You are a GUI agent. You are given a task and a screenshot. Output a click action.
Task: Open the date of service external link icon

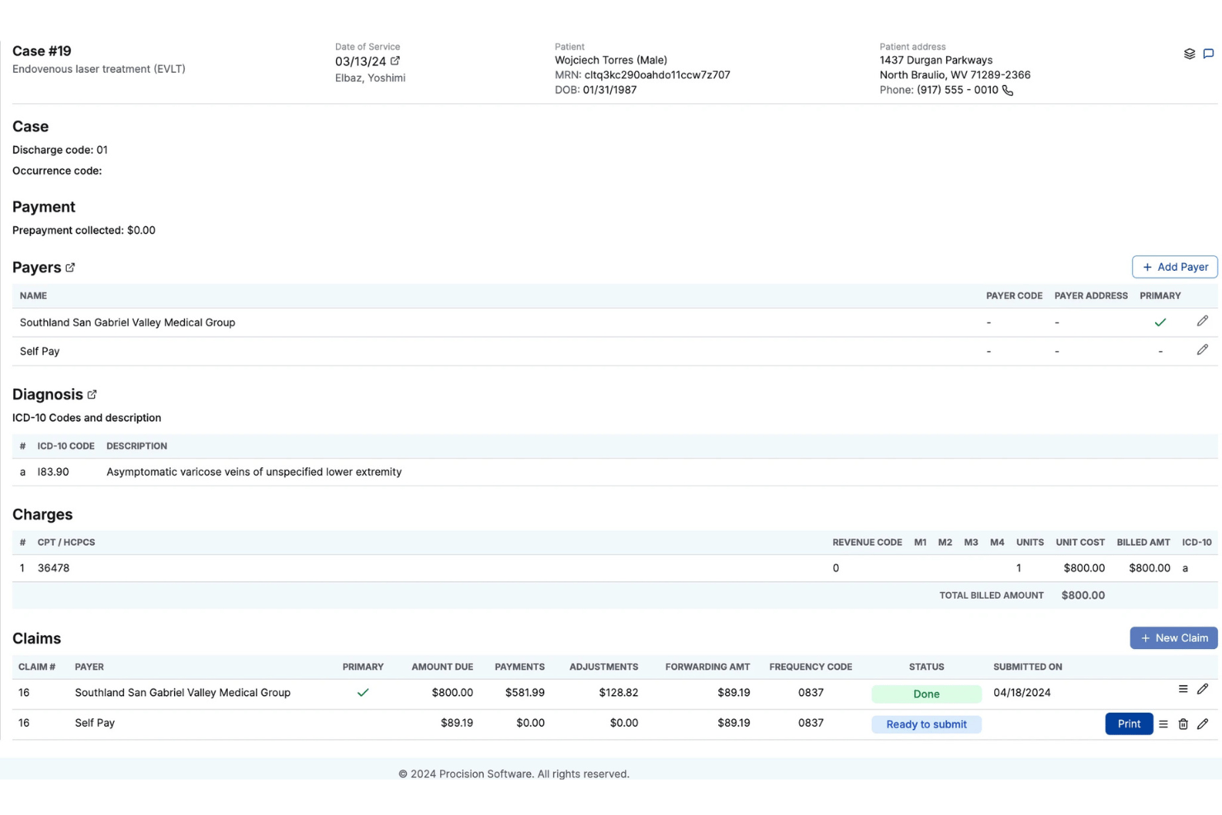[x=395, y=61]
